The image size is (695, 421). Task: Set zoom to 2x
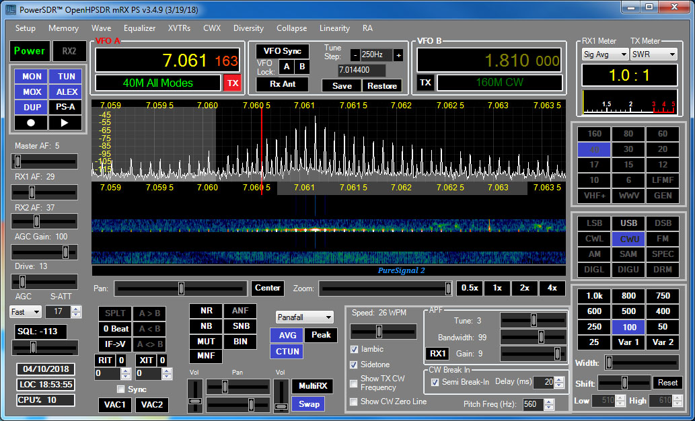(525, 288)
